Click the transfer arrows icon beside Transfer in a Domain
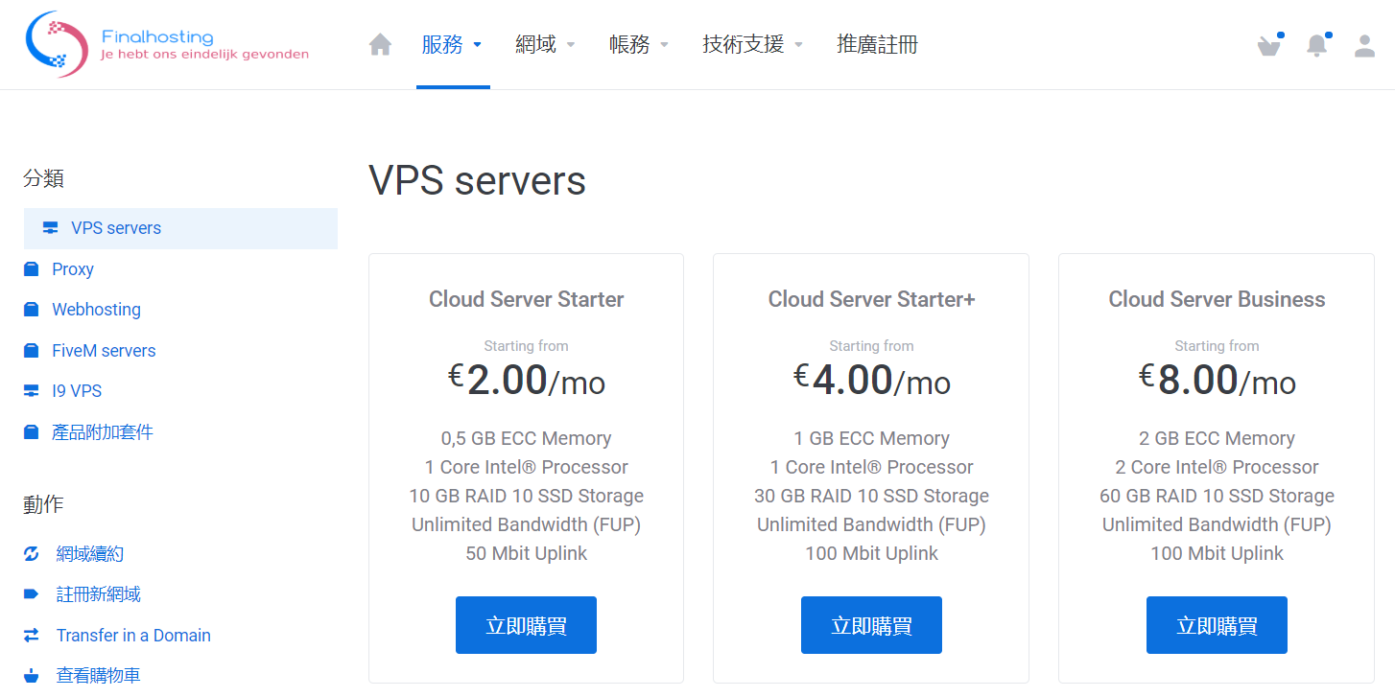This screenshot has height=697, width=1395. coord(32,636)
